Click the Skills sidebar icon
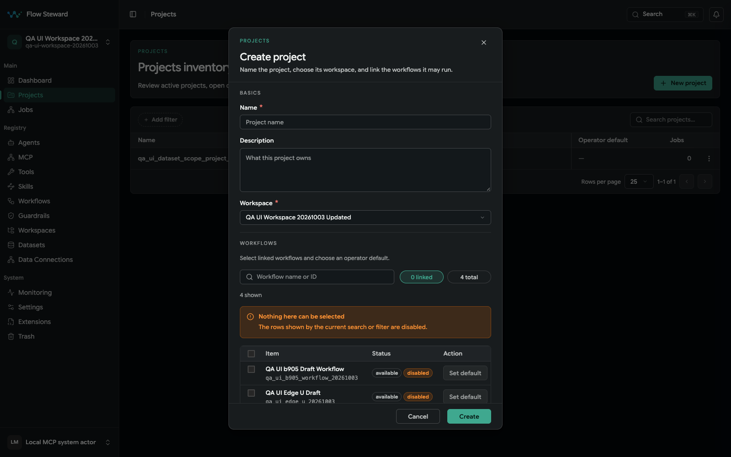731x457 pixels. 11,186
